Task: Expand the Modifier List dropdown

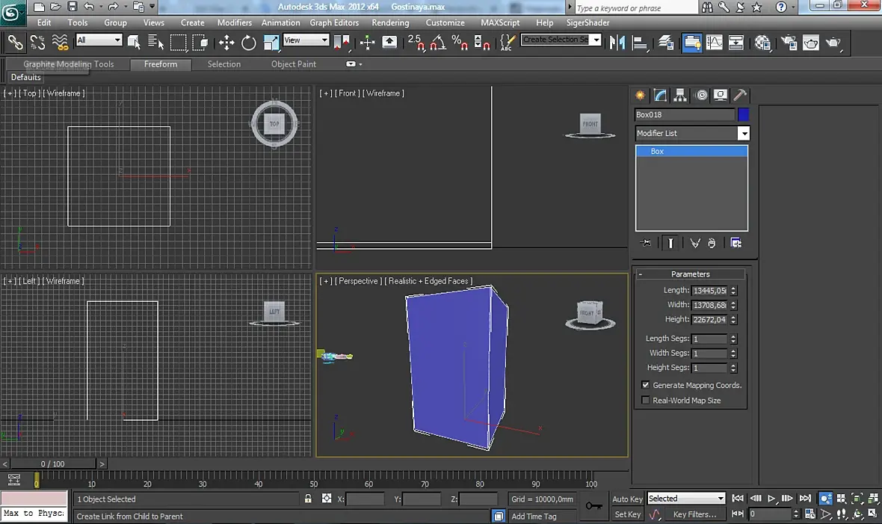Action: point(743,133)
